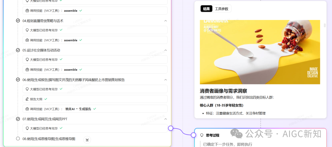This screenshot has height=147, width=332.
Task: Click the completed check icon for step 07
Action: click(x=18, y=119)
